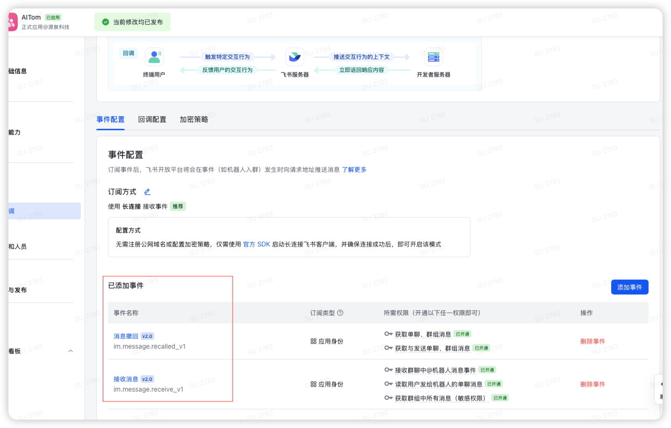
Task: Click the 添加事件 button
Action: [x=629, y=287]
